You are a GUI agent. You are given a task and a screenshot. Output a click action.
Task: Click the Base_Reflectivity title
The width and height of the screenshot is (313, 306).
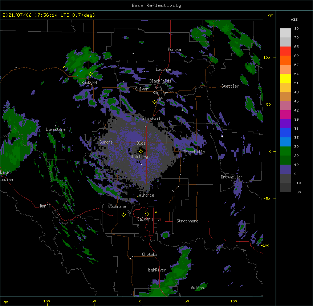[x=156, y=5]
